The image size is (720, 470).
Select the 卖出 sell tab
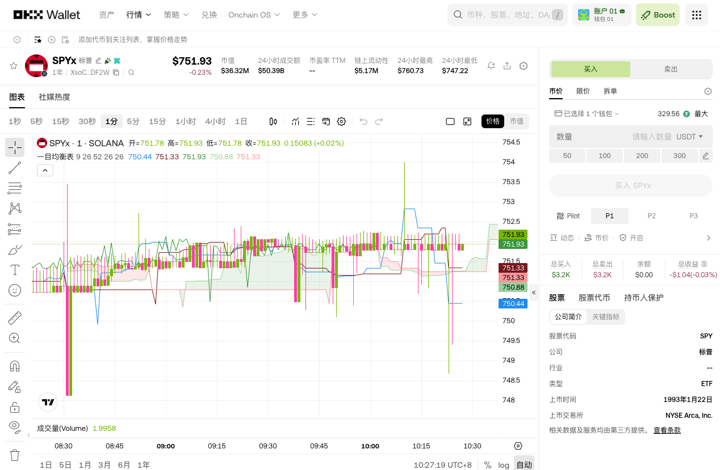(x=671, y=69)
